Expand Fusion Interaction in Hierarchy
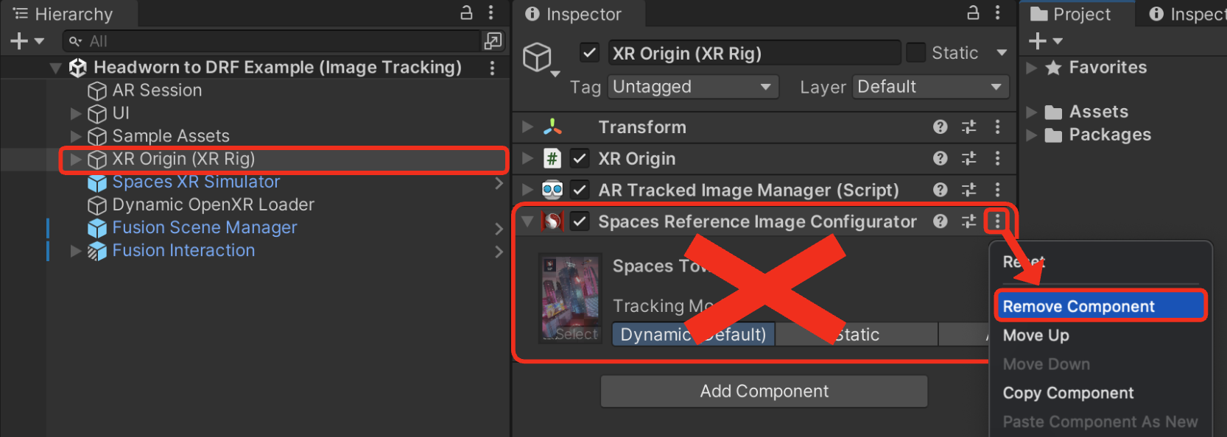 point(76,251)
